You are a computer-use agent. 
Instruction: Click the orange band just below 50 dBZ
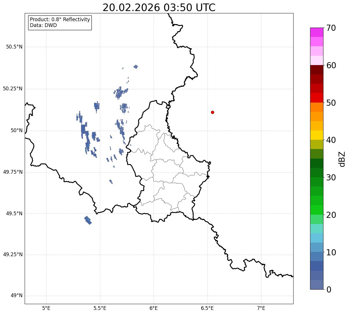[316, 107]
